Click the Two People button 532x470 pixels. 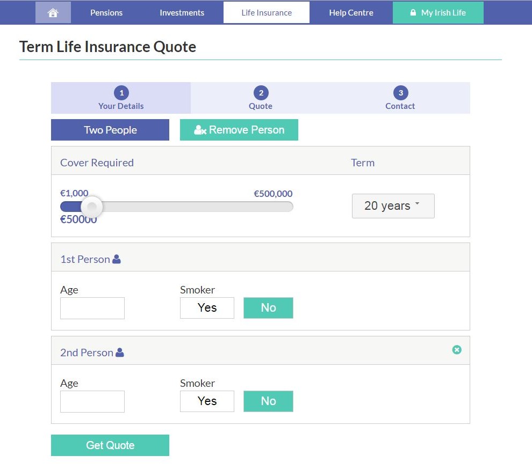110,130
